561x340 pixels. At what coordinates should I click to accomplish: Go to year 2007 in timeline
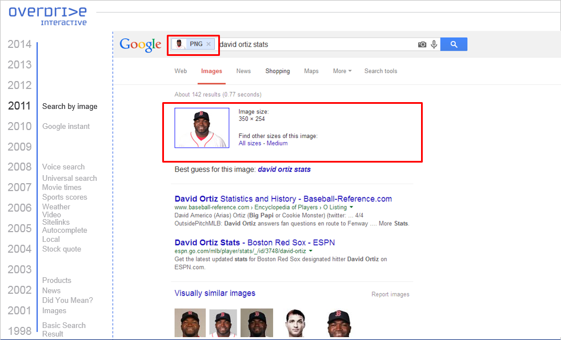click(19, 187)
